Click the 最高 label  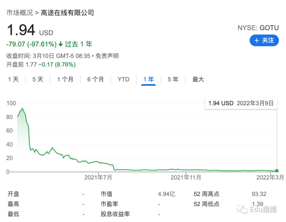point(13,204)
